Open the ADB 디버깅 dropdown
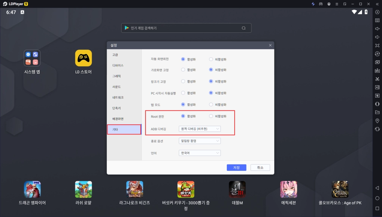Screen dimensions: 382x217 click(x=200, y=129)
